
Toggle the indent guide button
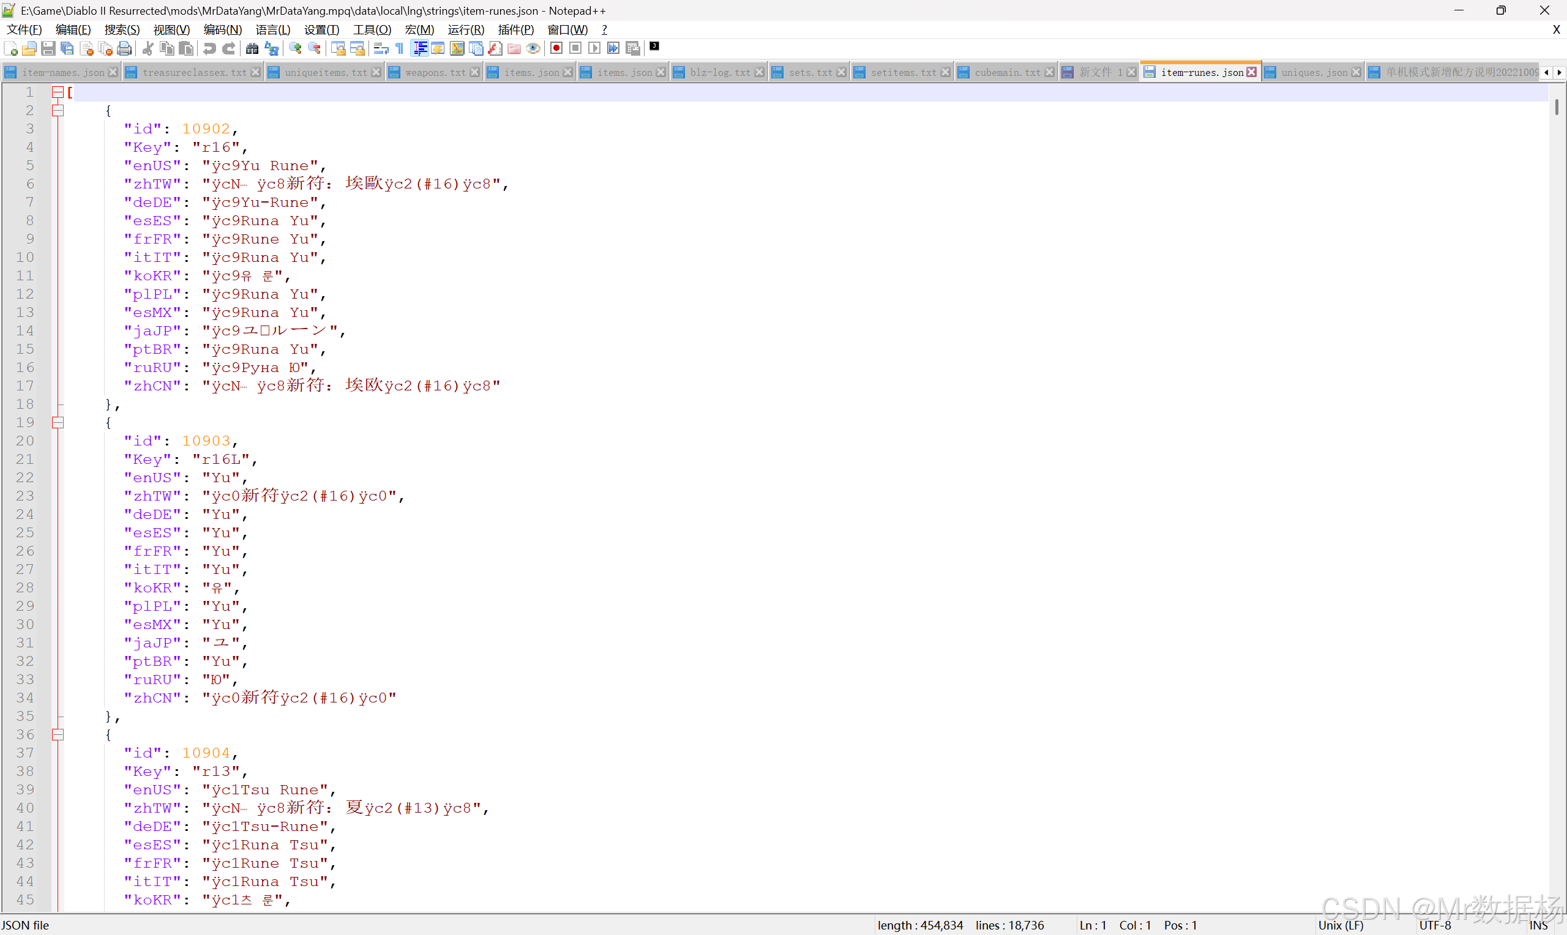(x=420, y=48)
